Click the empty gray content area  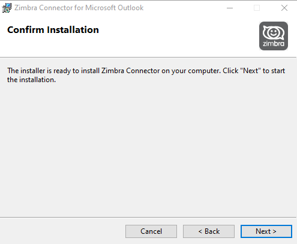pos(148,150)
